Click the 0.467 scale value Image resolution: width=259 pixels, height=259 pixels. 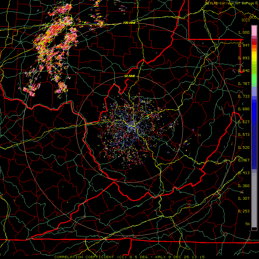pos(244,160)
